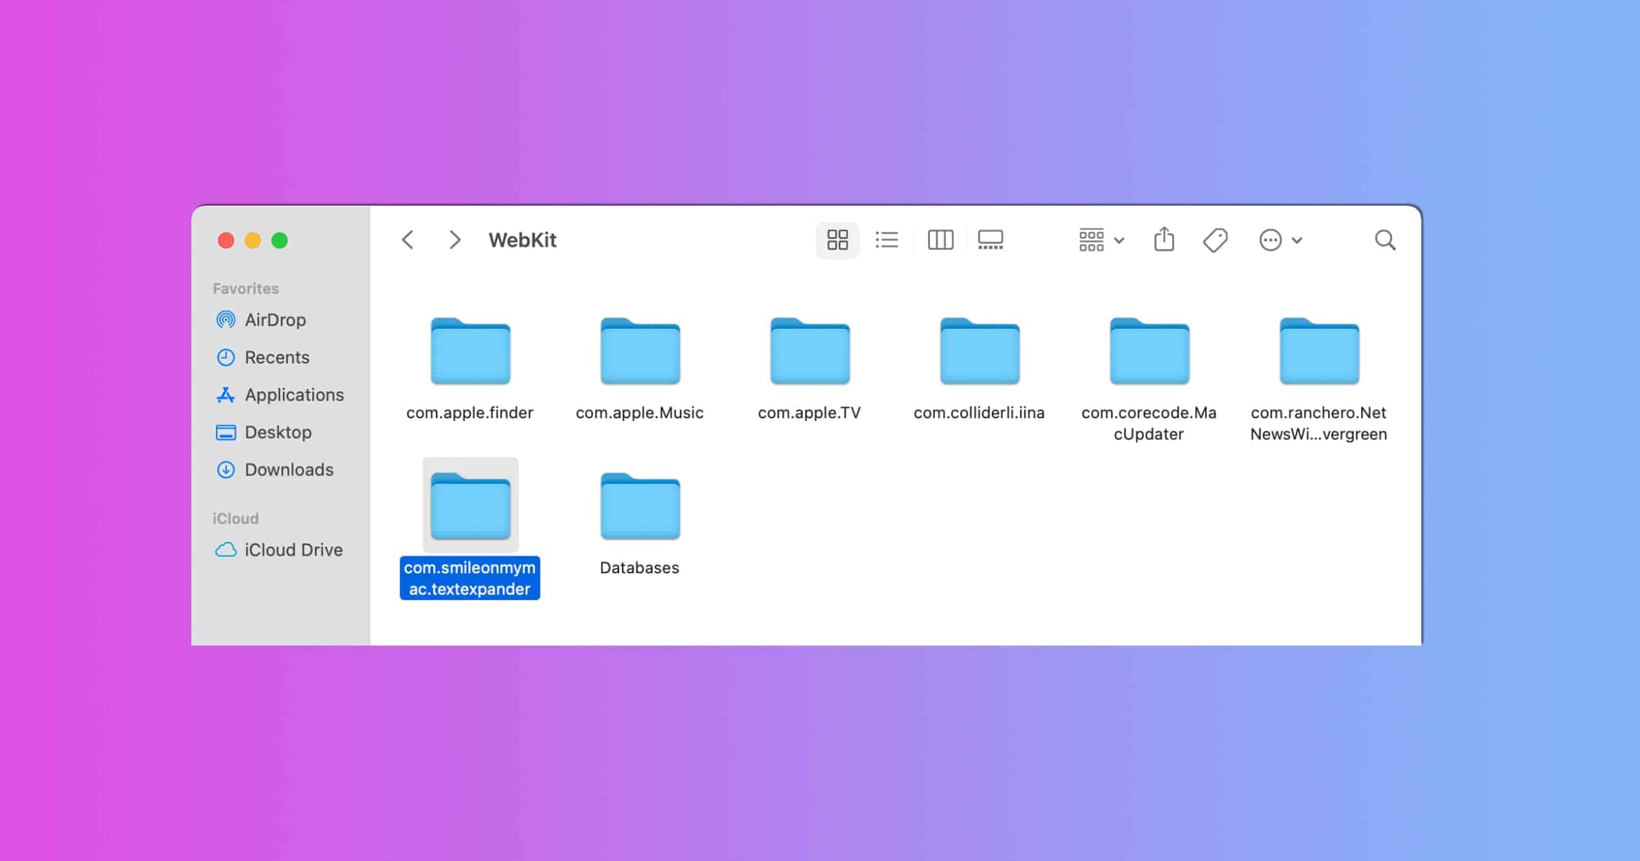Select Recents in the sidebar
This screenshot has height=861, width=1640.
pyautogui.click(x=276, y=357)
